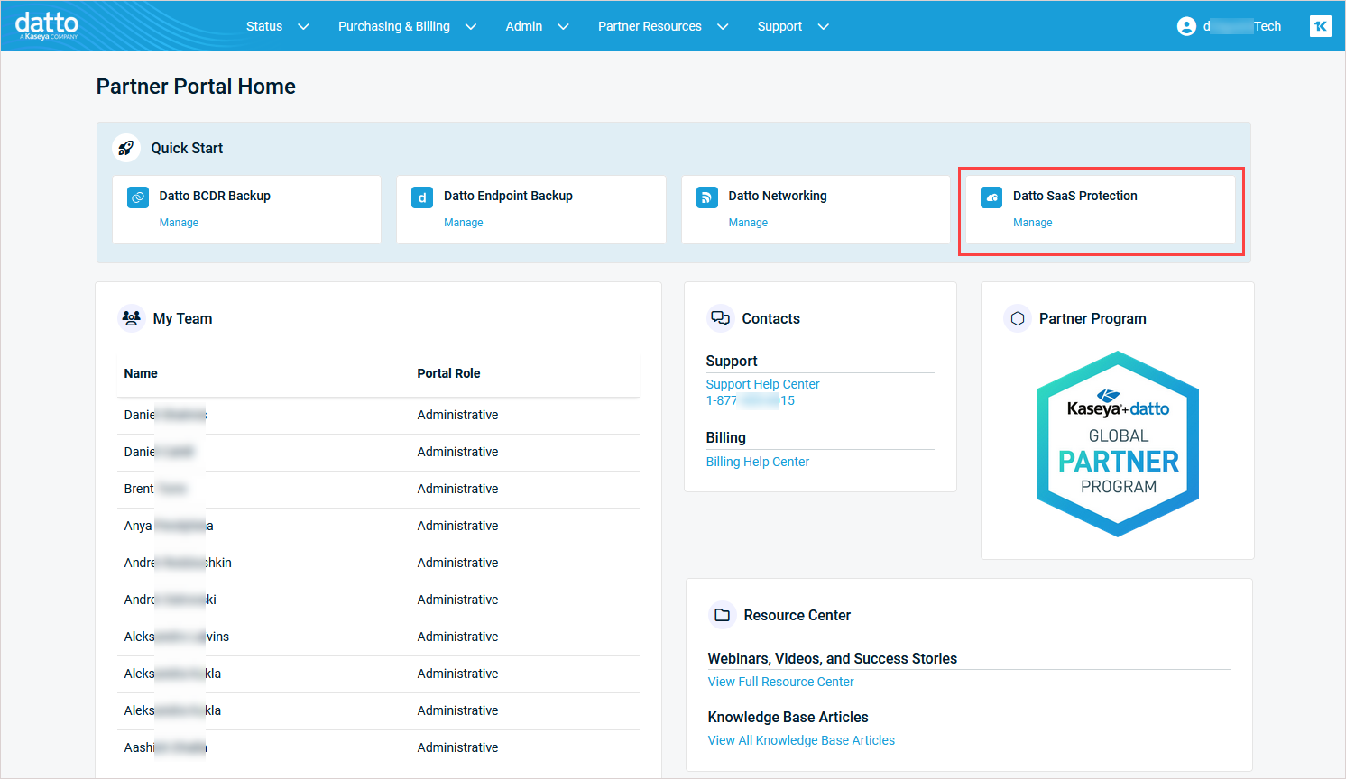
Task: Expand the Partner Resources chevron
Action: [x=723, y=26]
